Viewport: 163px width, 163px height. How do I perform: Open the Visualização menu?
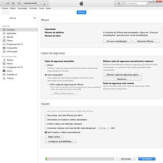click(x=22, y=8)
